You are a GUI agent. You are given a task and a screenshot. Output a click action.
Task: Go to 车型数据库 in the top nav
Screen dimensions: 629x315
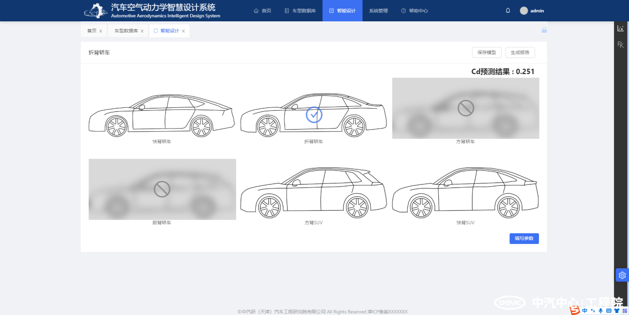click(300, 10)
